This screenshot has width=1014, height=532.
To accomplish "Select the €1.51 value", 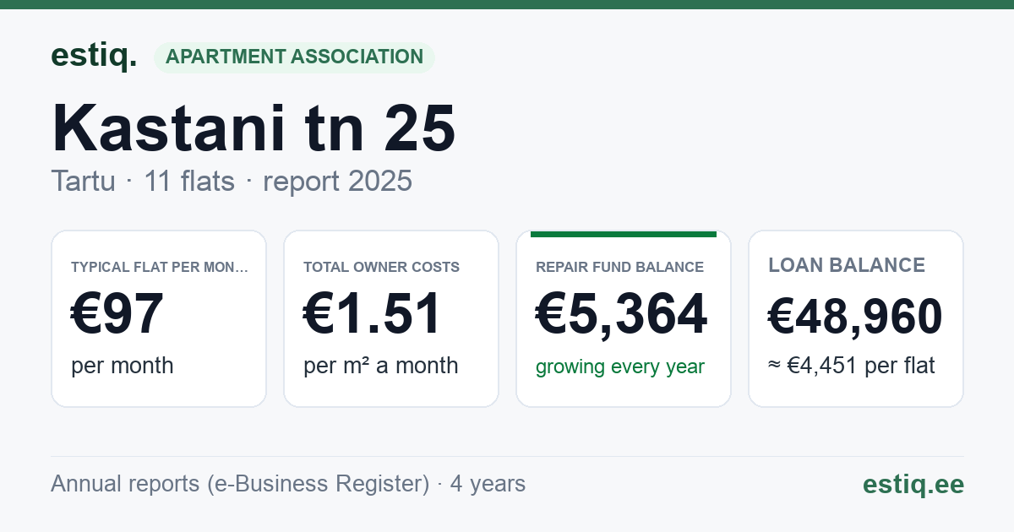I will pos(373,314).
